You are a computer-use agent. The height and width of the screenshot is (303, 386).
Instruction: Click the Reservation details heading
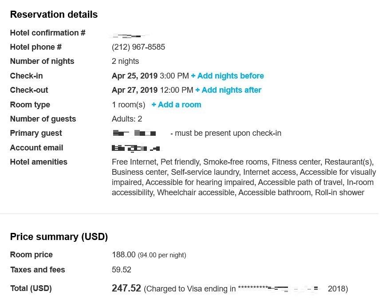54,15
